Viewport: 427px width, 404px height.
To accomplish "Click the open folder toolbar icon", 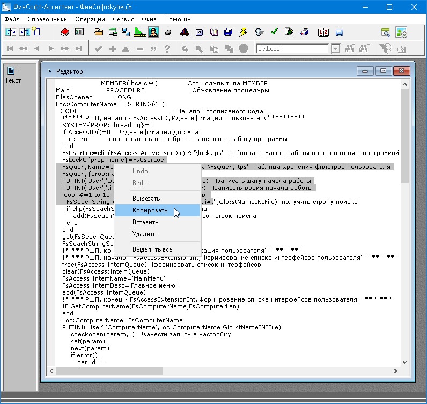I will (99, 33).
